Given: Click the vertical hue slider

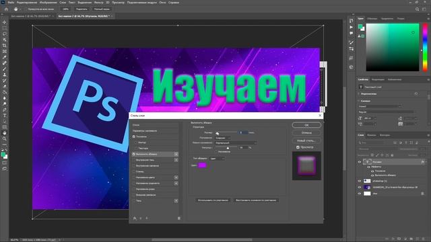Looking at the screenshot, I should (x=425, y=47).
